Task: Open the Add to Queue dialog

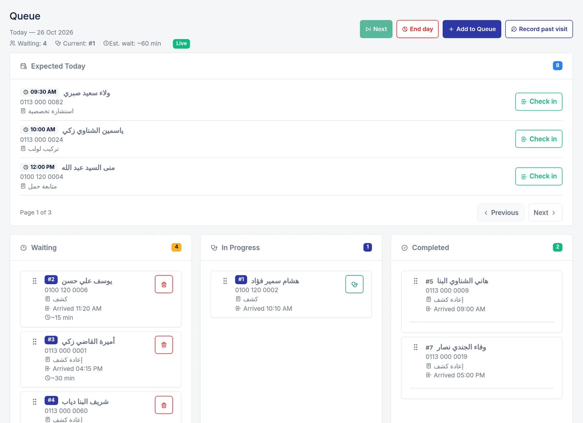Action: point(472,29)
